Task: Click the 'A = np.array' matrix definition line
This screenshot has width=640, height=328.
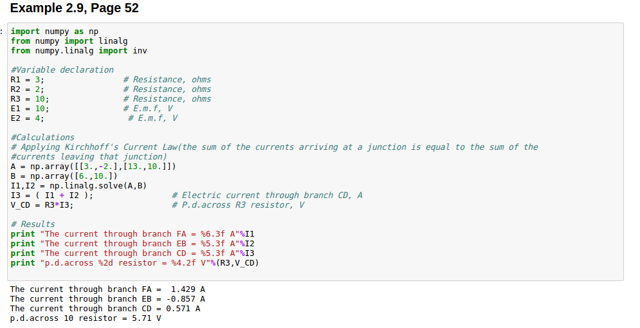Action: click(93, 167)
